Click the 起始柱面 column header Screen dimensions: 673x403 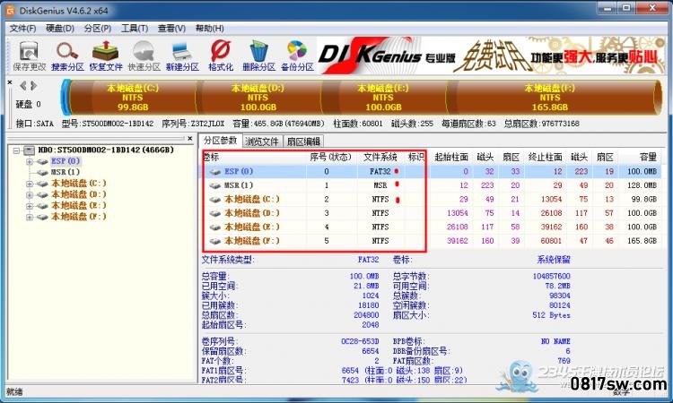pyautogui.click(x=451, y=158)
